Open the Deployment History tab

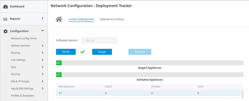pos(112,19)
